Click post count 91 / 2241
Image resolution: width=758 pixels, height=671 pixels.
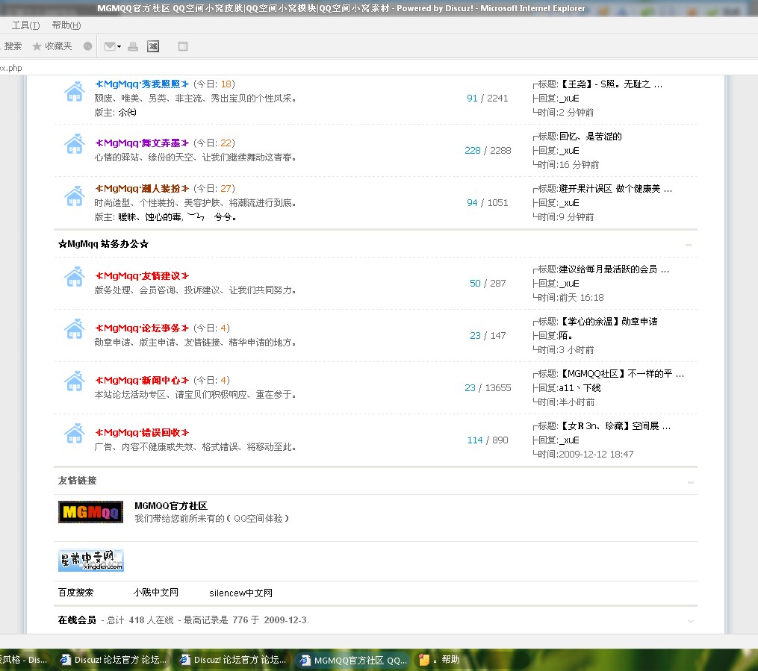click(x=487, y=98)
